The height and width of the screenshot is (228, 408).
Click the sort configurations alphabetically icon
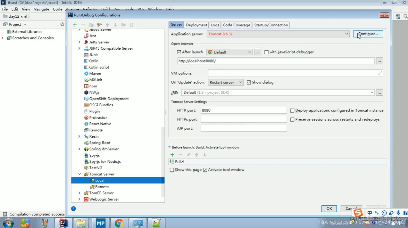click(x=131, y=25)
